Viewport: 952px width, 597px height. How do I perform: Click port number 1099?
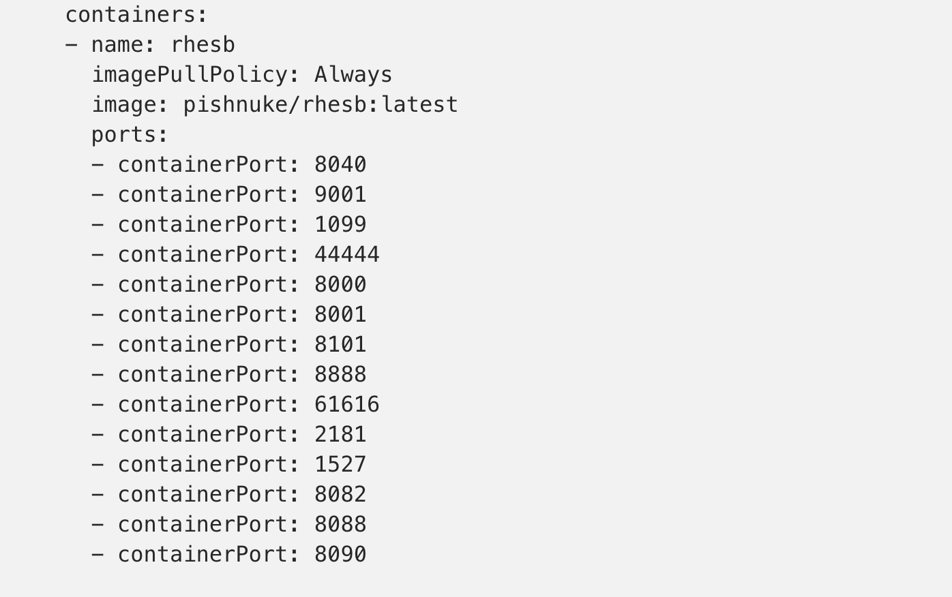(x=340, y=224)
